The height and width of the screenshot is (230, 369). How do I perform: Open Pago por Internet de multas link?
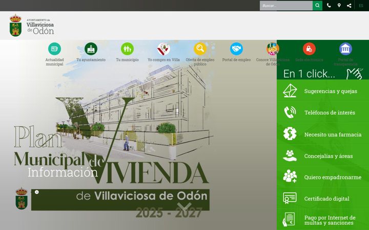[x=330, y=220]
